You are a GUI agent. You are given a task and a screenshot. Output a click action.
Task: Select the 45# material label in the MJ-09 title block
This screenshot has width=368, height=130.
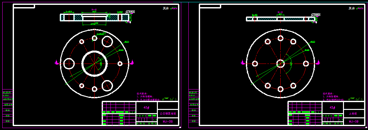pos(333,108)
